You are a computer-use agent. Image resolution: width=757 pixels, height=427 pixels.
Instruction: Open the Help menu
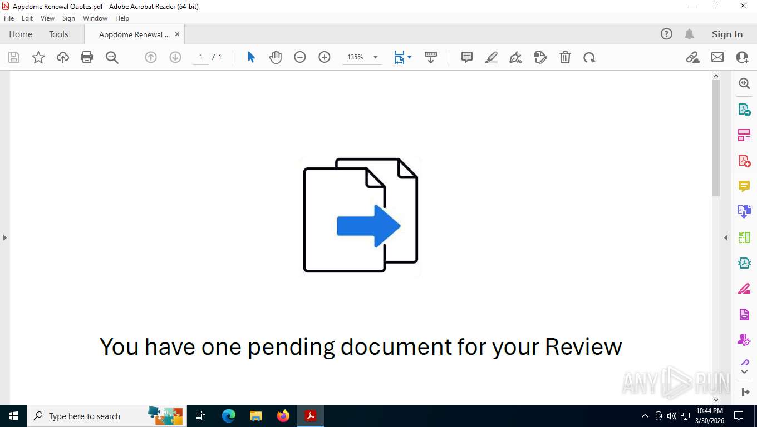pos(122,18)
